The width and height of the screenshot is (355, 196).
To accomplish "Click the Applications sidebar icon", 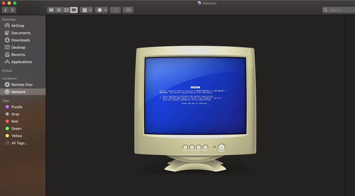I will click(x=7, y=62).
